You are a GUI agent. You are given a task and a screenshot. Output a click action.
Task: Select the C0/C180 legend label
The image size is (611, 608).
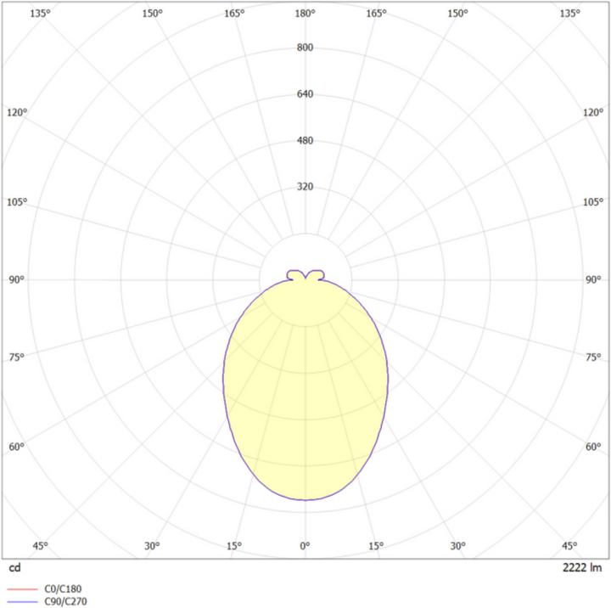click(63, 588)
